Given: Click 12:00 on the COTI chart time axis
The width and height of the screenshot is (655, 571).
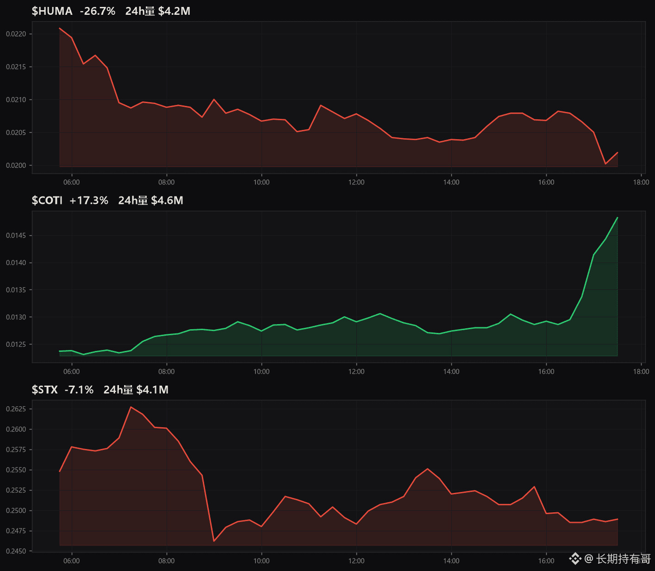Looking at the screenshot, I should coord(356,372).
